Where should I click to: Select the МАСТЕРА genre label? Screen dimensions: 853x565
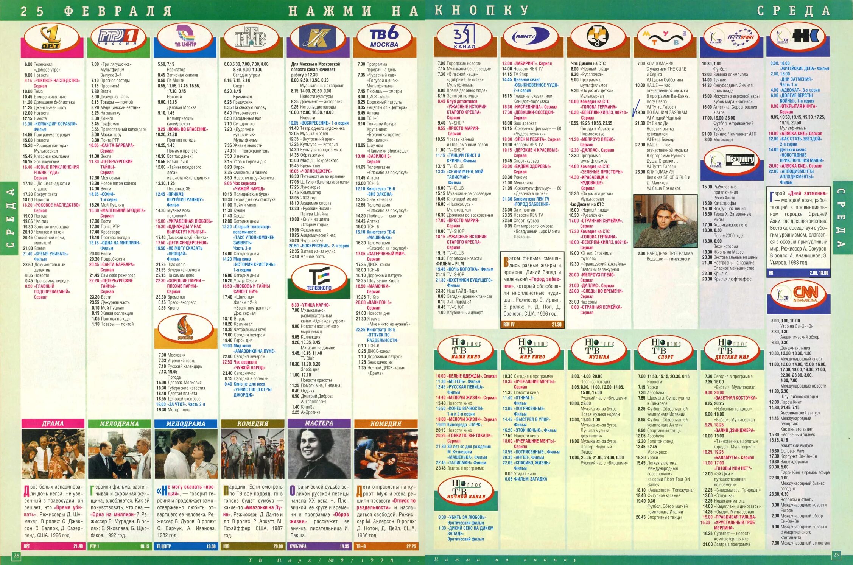[x=319, y=423]
